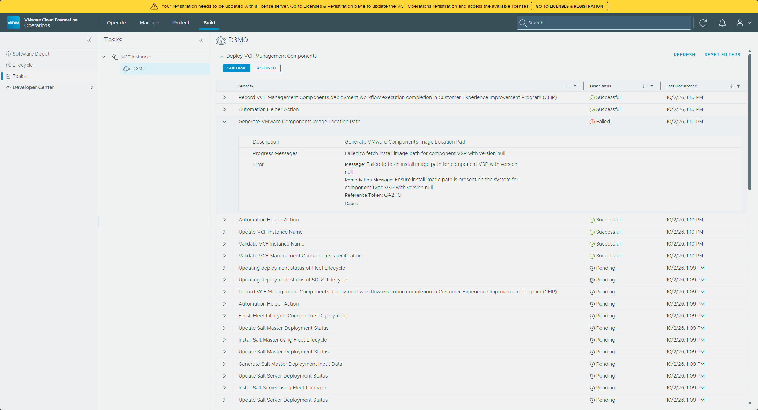Screen dimensions: 758x410
Task: Click the warning triangle in banner
Action: pyautogui.click(x=154, y=6)
